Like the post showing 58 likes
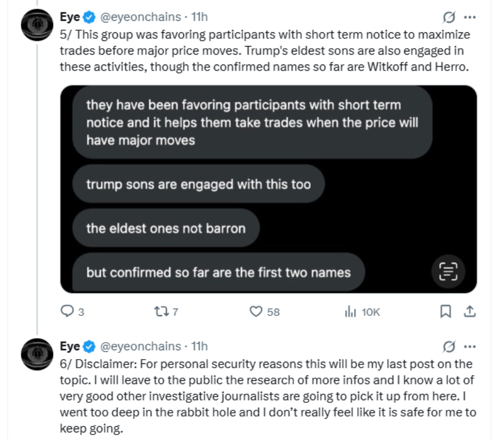 256,312
